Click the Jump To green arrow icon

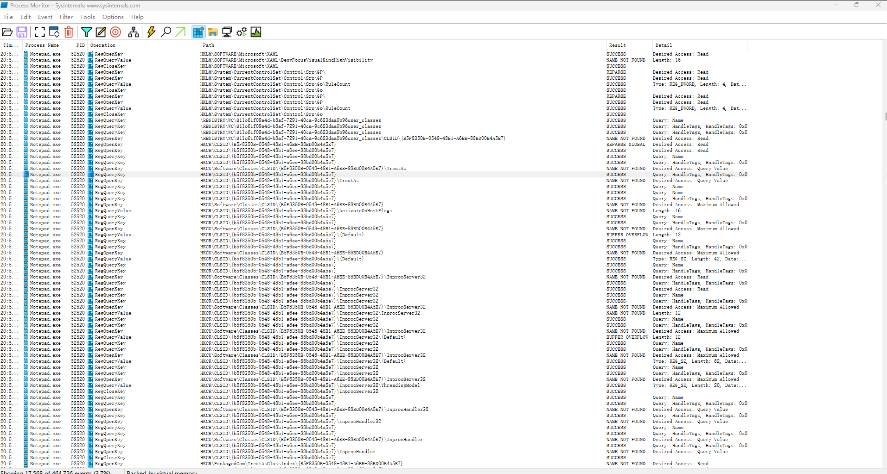pos(180,32)
